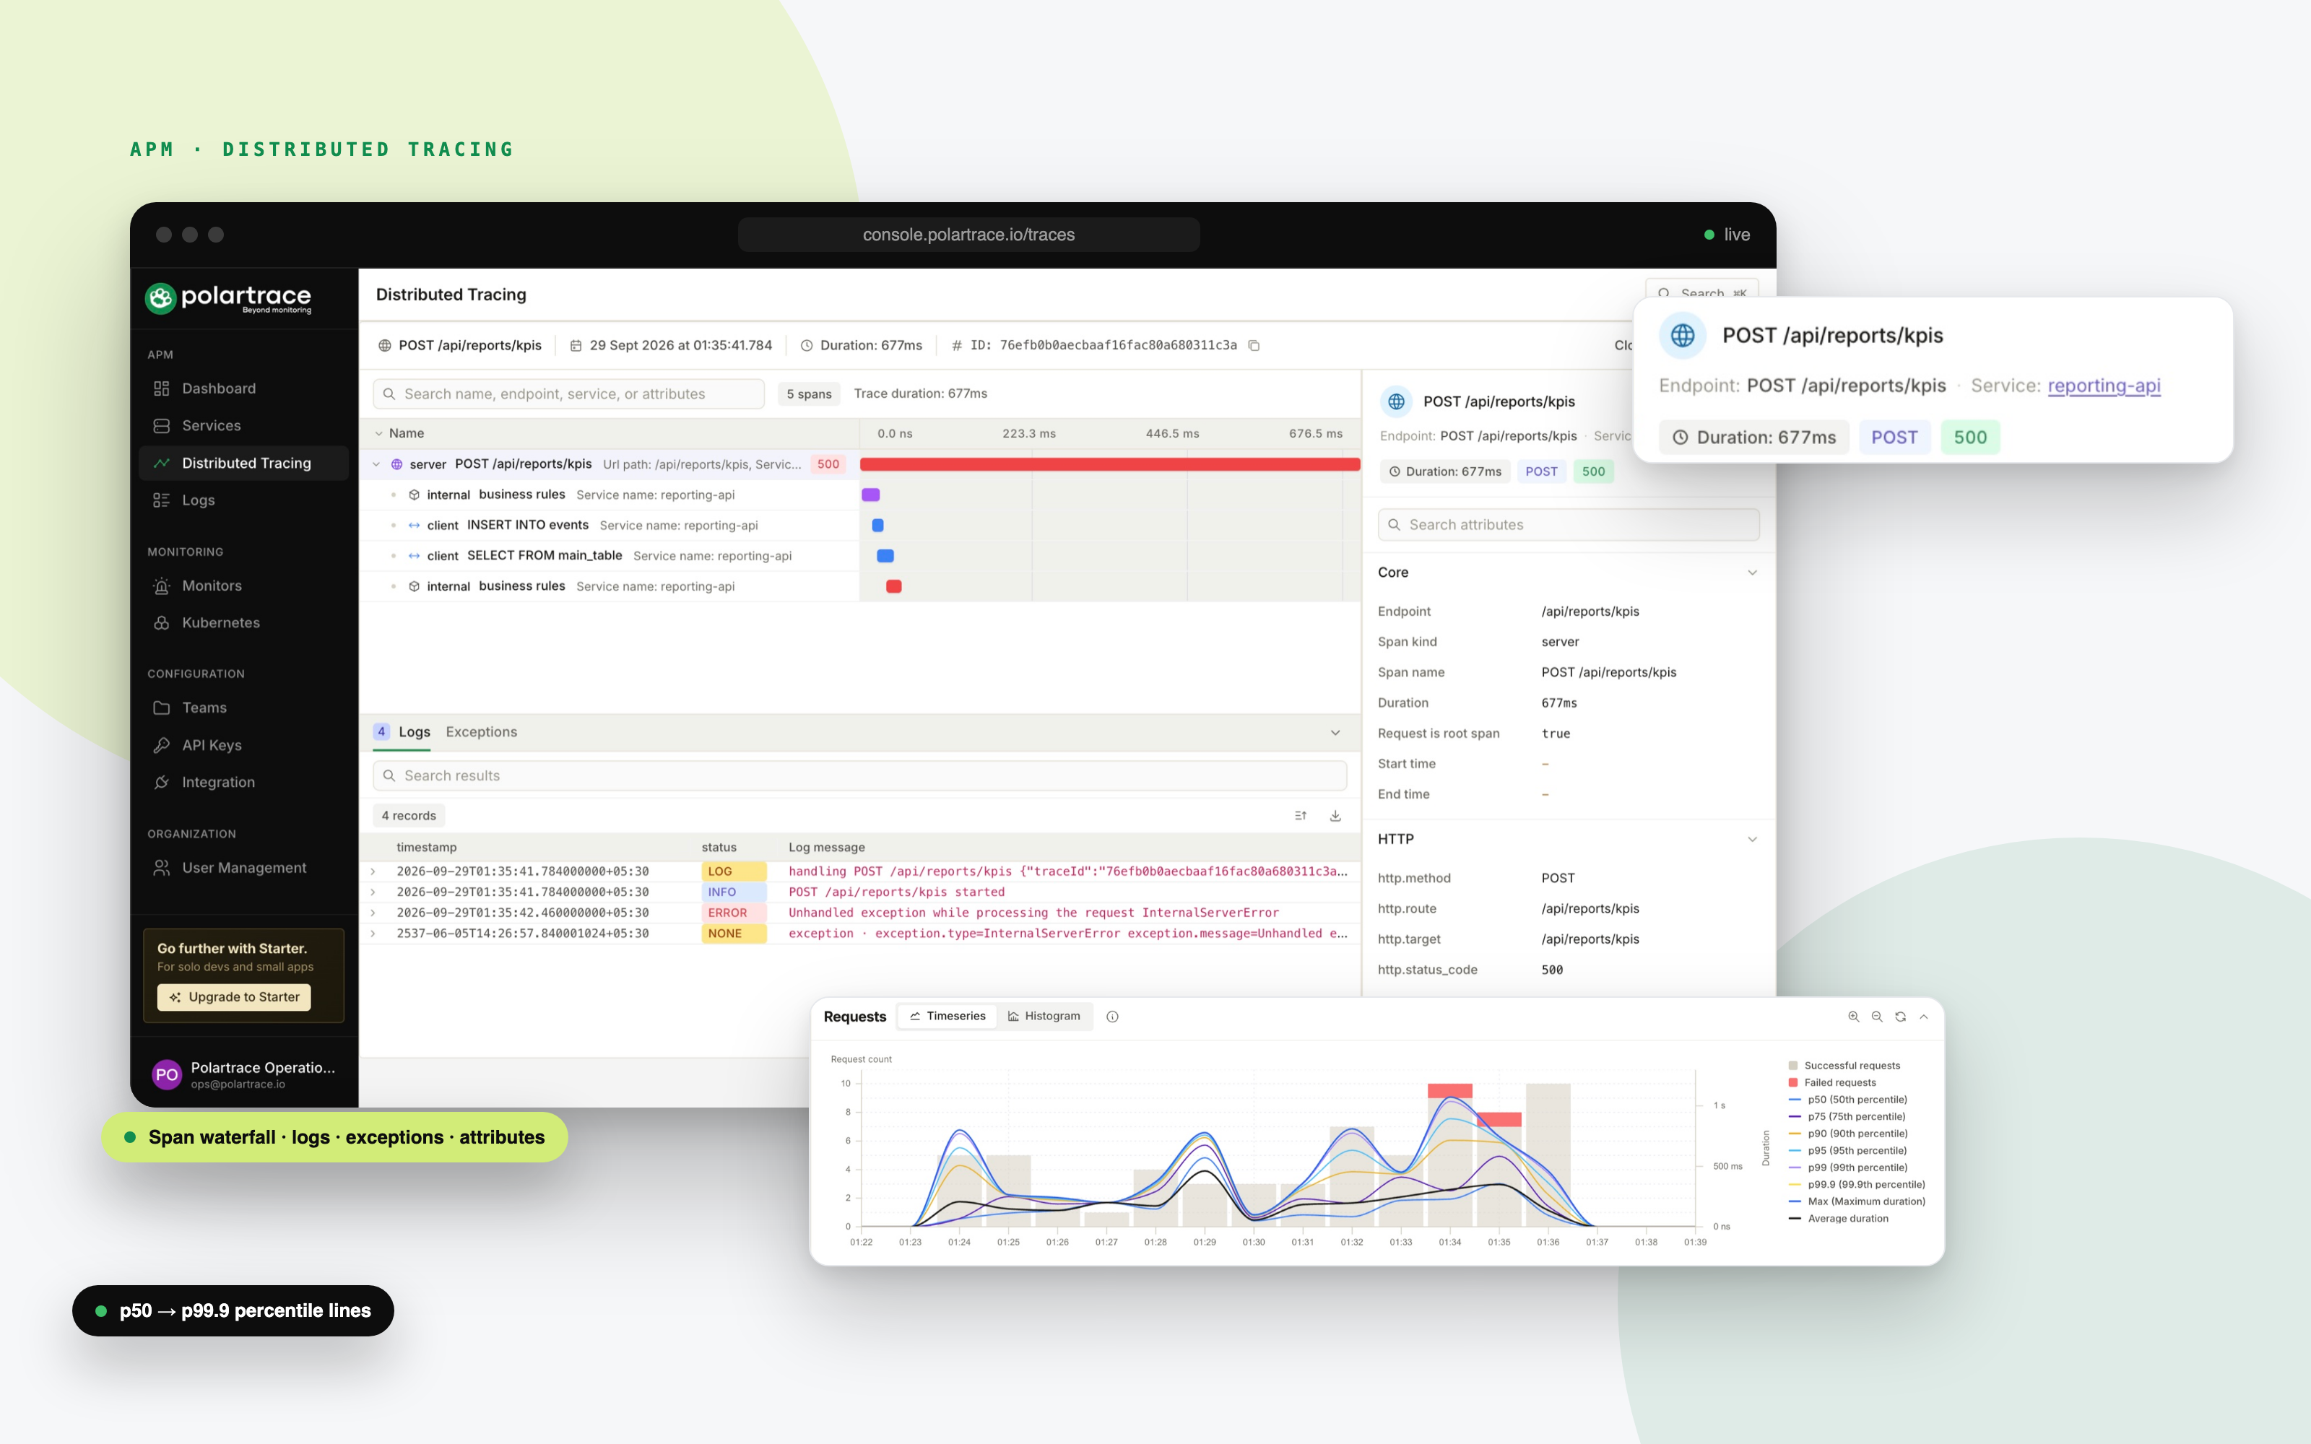The height and width of the screenshot is (1444, 2311).
Task: Expand the ERROR status log row
Action: click(373, 913)
